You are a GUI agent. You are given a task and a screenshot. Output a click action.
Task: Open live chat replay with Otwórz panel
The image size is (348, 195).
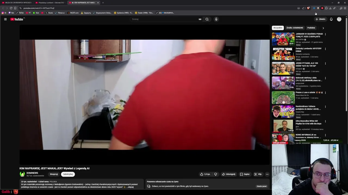(x=262, y=186)
